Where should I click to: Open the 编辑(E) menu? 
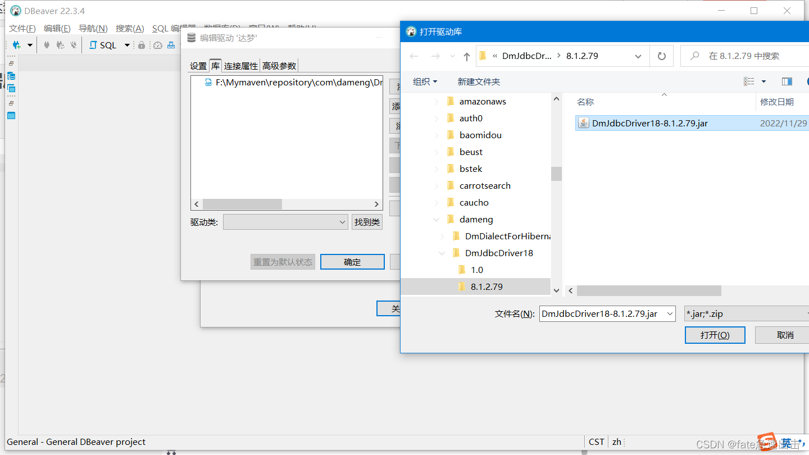(x=57, y=29)
